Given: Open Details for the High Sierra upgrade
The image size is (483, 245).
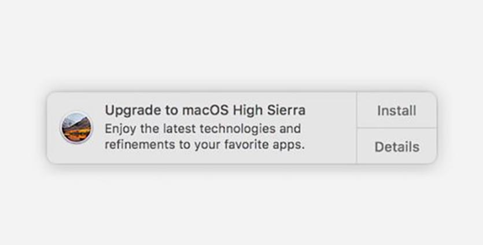Looking at the screenshot, I should click(x=397, y=146).
